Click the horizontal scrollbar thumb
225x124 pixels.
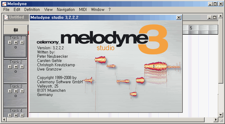106,119
